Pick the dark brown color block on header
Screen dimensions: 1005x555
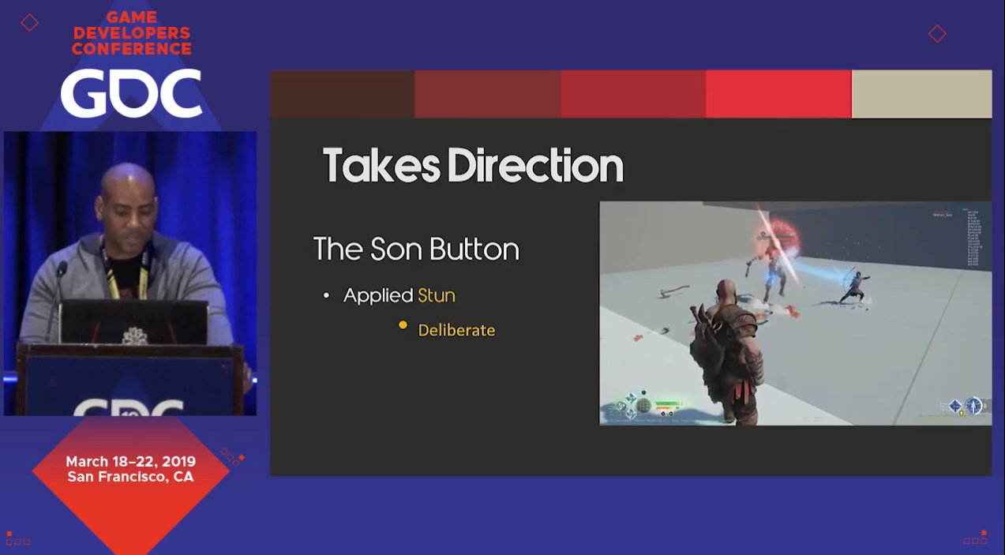(342, 94)
